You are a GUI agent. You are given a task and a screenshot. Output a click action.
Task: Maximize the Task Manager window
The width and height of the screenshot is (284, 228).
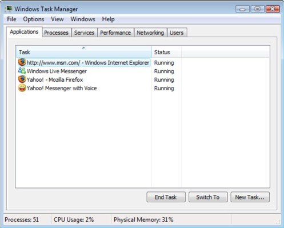[x=257, y=9]
